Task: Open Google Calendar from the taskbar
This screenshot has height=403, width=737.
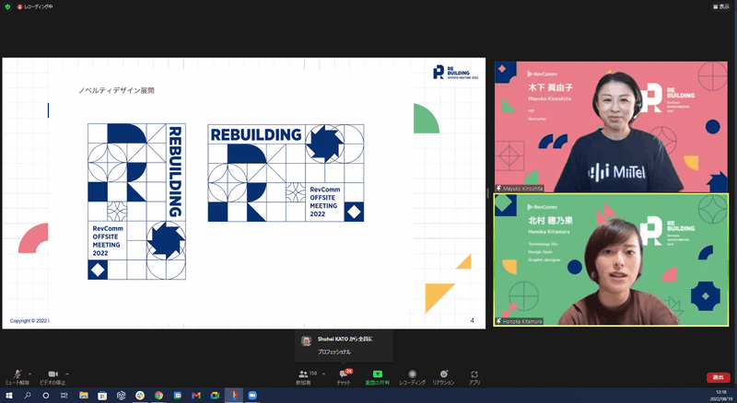Action: 178,396
